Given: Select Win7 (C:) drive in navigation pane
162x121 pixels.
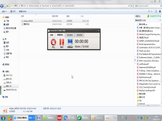Looking at the screenshot, I should pyautogui.click(x=9, y=75).
